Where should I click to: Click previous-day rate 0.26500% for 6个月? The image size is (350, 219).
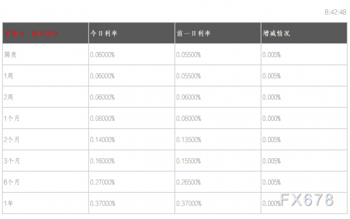[189, 182]
